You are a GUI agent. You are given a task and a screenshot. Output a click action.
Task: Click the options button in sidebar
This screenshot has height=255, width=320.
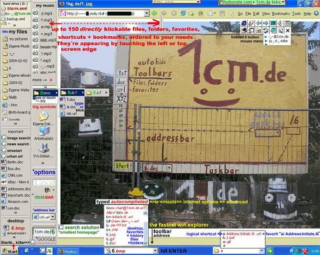(x=44, y=172)
